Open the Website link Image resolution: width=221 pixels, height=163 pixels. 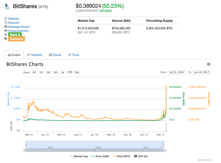click(x=13, y=19)
